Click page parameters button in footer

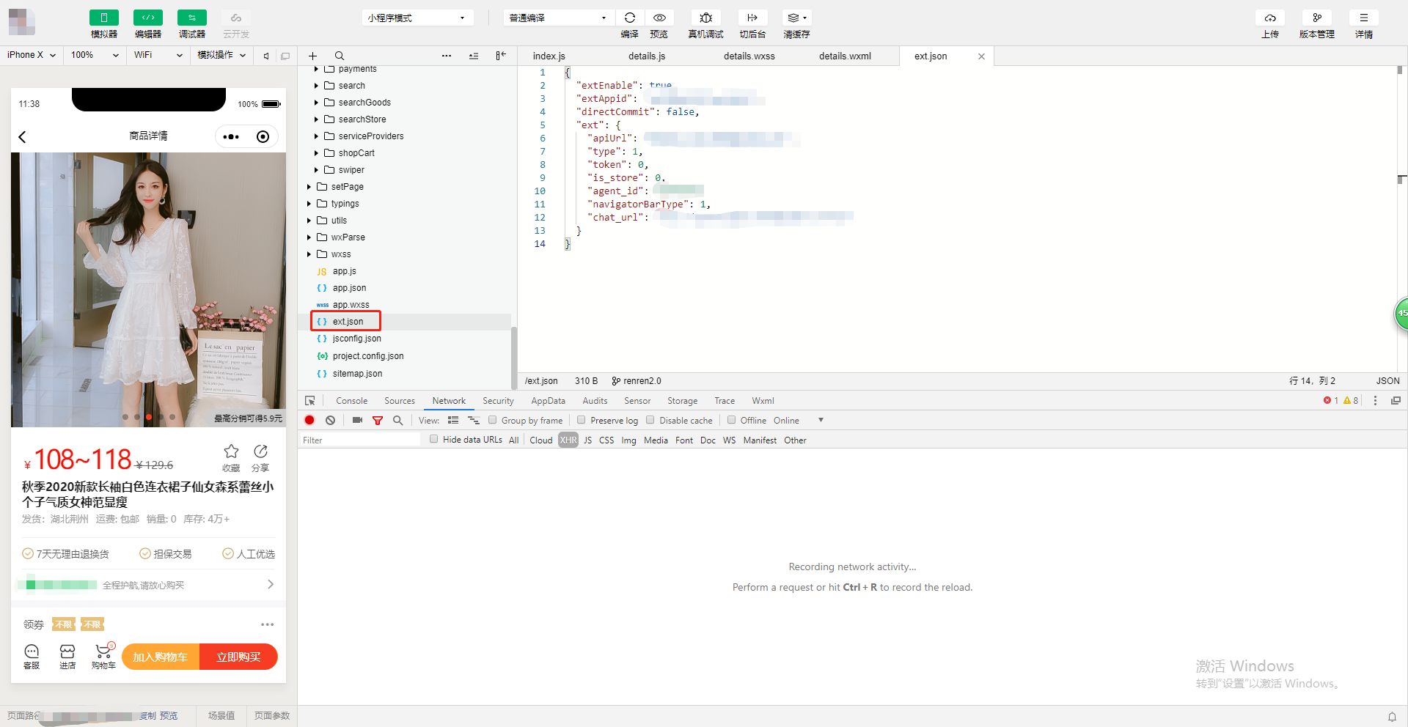tap(272, 716)
